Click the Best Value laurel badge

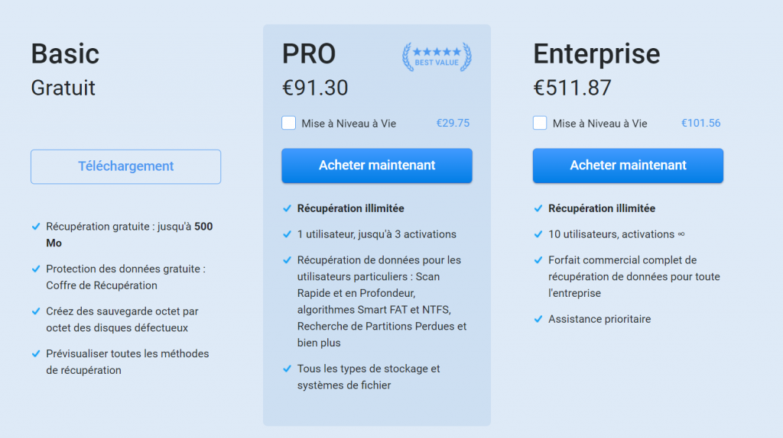[x=437, y=56]
